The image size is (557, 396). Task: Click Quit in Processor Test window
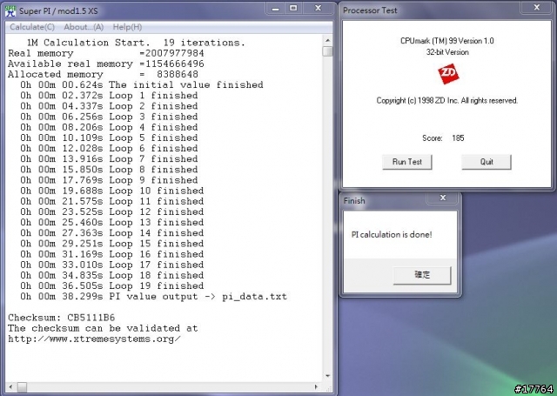click(x=487, y=162)
